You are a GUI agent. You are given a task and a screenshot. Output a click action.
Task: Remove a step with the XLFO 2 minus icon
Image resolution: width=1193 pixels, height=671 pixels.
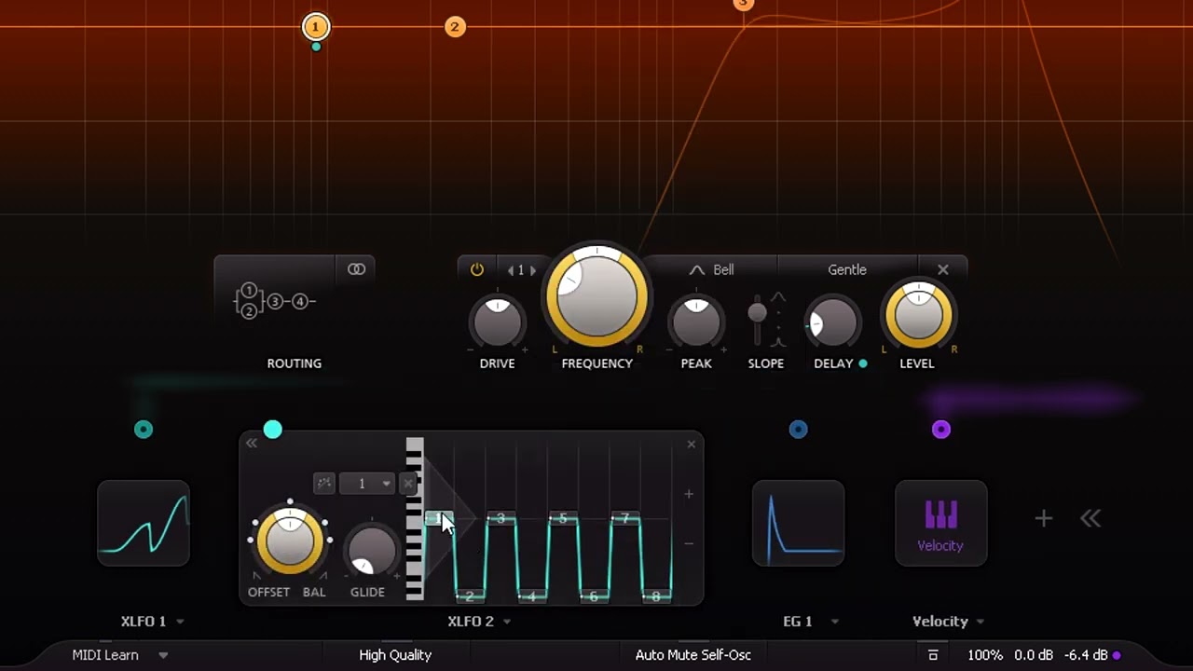689,543
